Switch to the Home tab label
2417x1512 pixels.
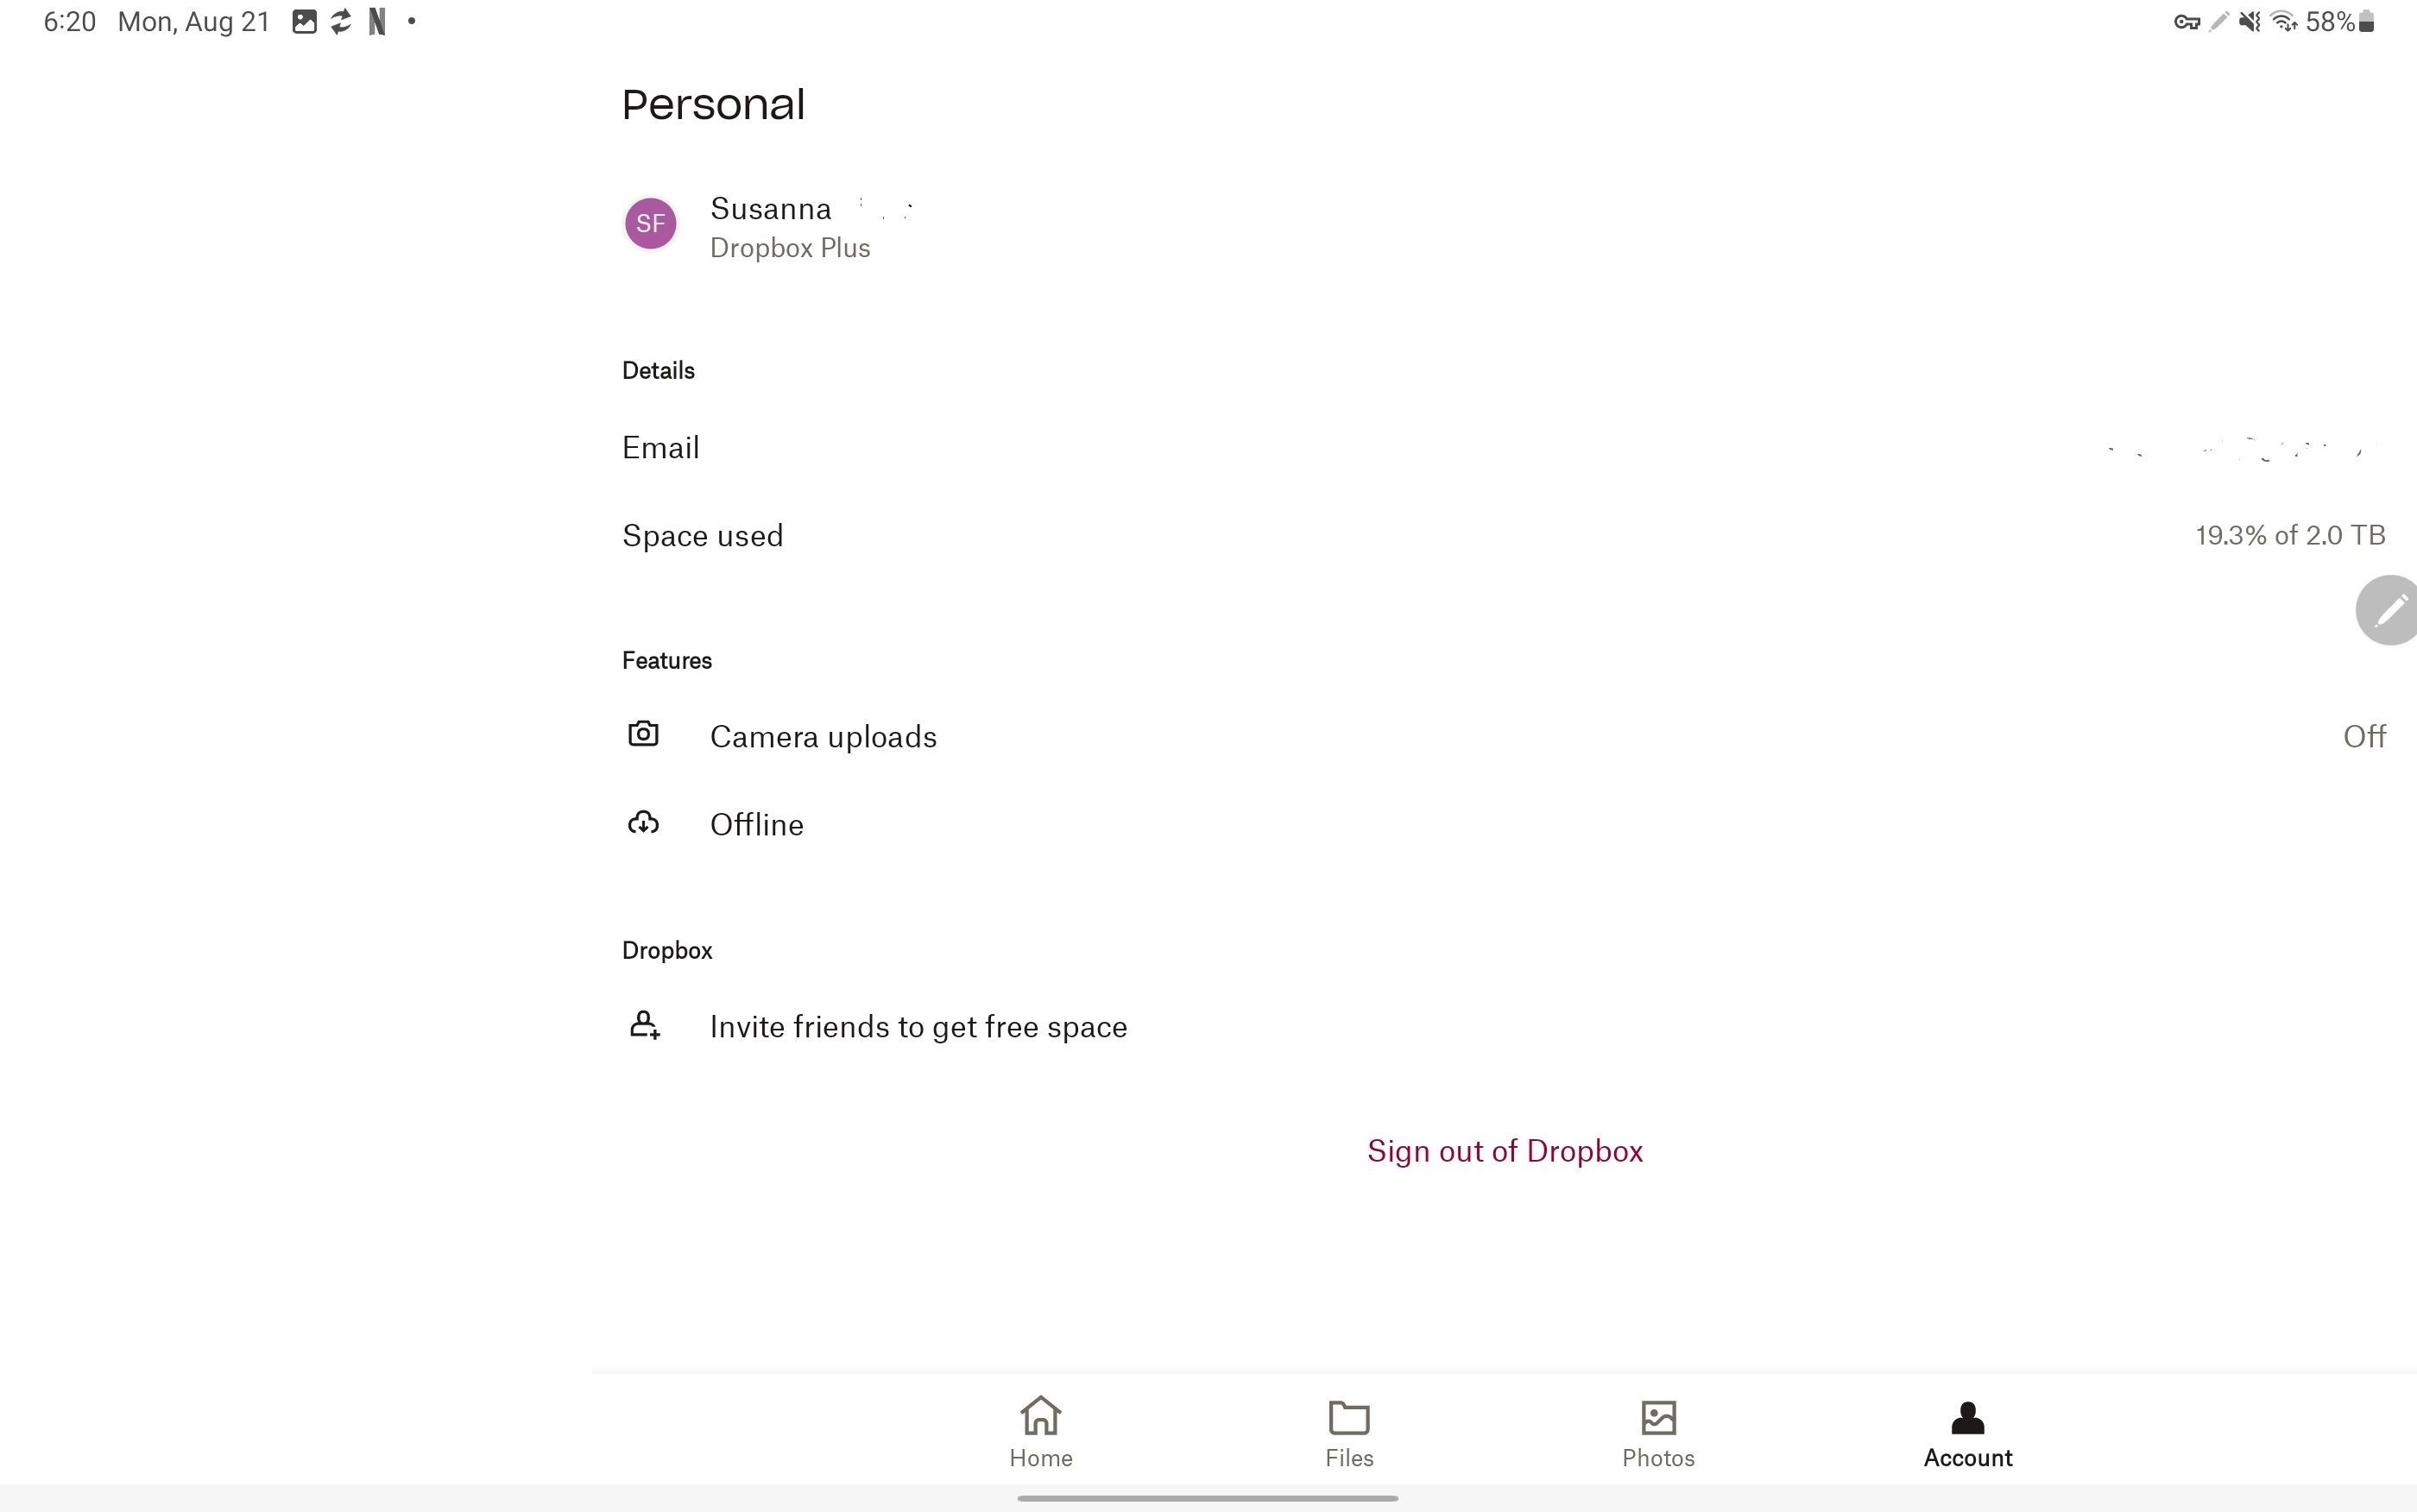tap(1040, 1458)
